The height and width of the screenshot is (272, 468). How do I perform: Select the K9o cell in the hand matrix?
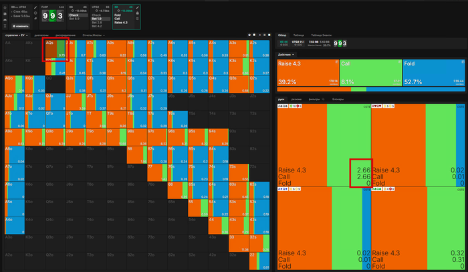tap(35, 137)
